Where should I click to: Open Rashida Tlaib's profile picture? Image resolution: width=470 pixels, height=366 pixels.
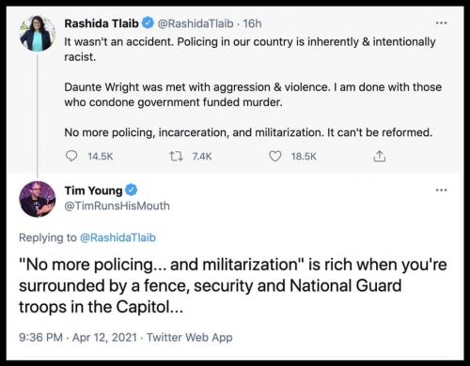[x=37, y=33]
